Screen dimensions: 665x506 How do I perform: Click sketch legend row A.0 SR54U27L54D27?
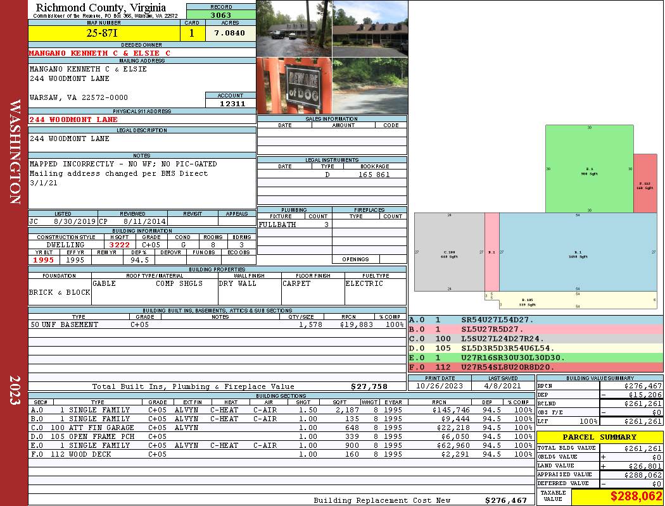point(536,320)
